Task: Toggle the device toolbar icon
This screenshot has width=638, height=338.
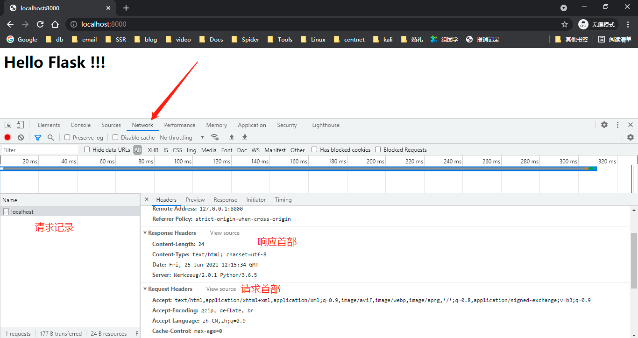Action: 20,125
